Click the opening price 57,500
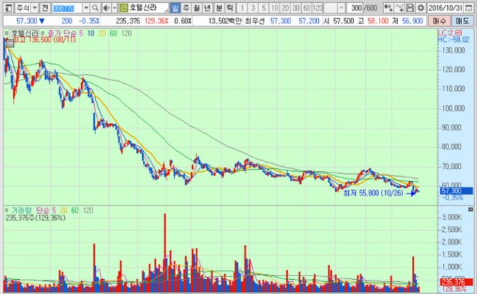Image resolution: width=477 pixels, height=294 pixels. [343, 21]
